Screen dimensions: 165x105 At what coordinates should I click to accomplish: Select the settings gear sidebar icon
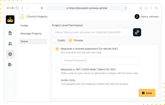coord(10,54)
